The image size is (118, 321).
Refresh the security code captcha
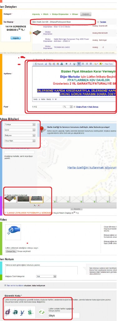(x=42, y=312)
